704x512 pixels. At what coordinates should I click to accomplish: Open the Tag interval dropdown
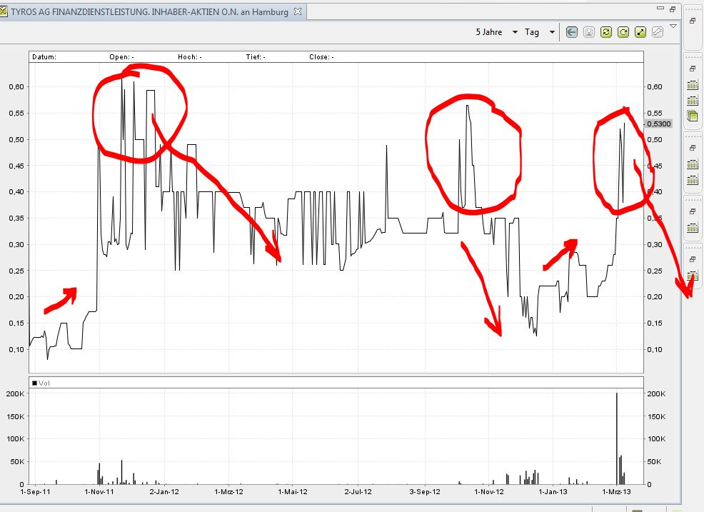coord(539,32)
